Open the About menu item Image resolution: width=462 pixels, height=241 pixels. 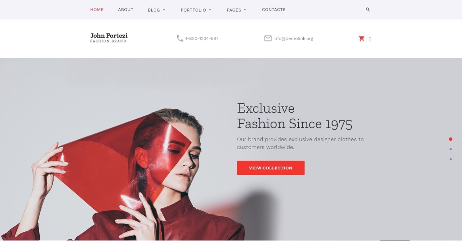click(x=126, y=10)
